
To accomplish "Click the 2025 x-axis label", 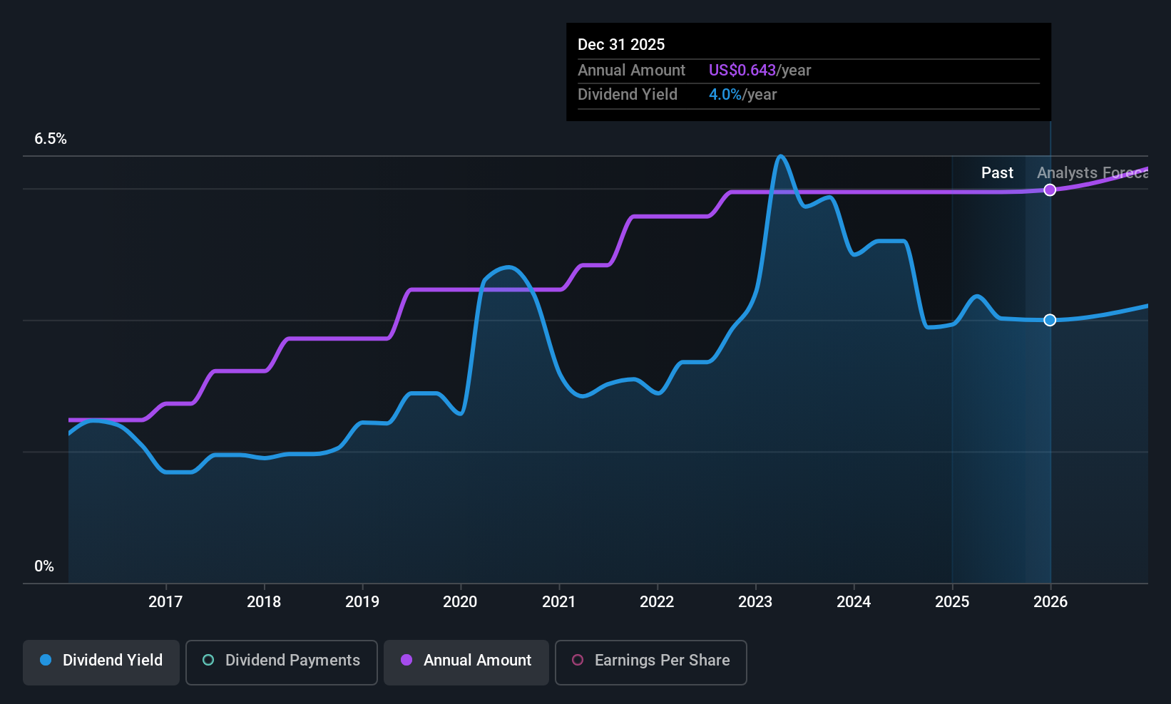I will (x=952, y=601).
